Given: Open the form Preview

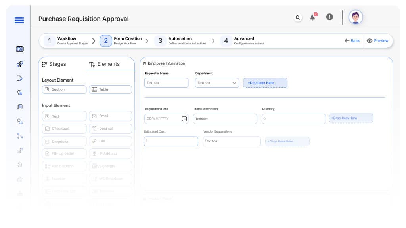Looking at the screenshot, I should 377,41.
